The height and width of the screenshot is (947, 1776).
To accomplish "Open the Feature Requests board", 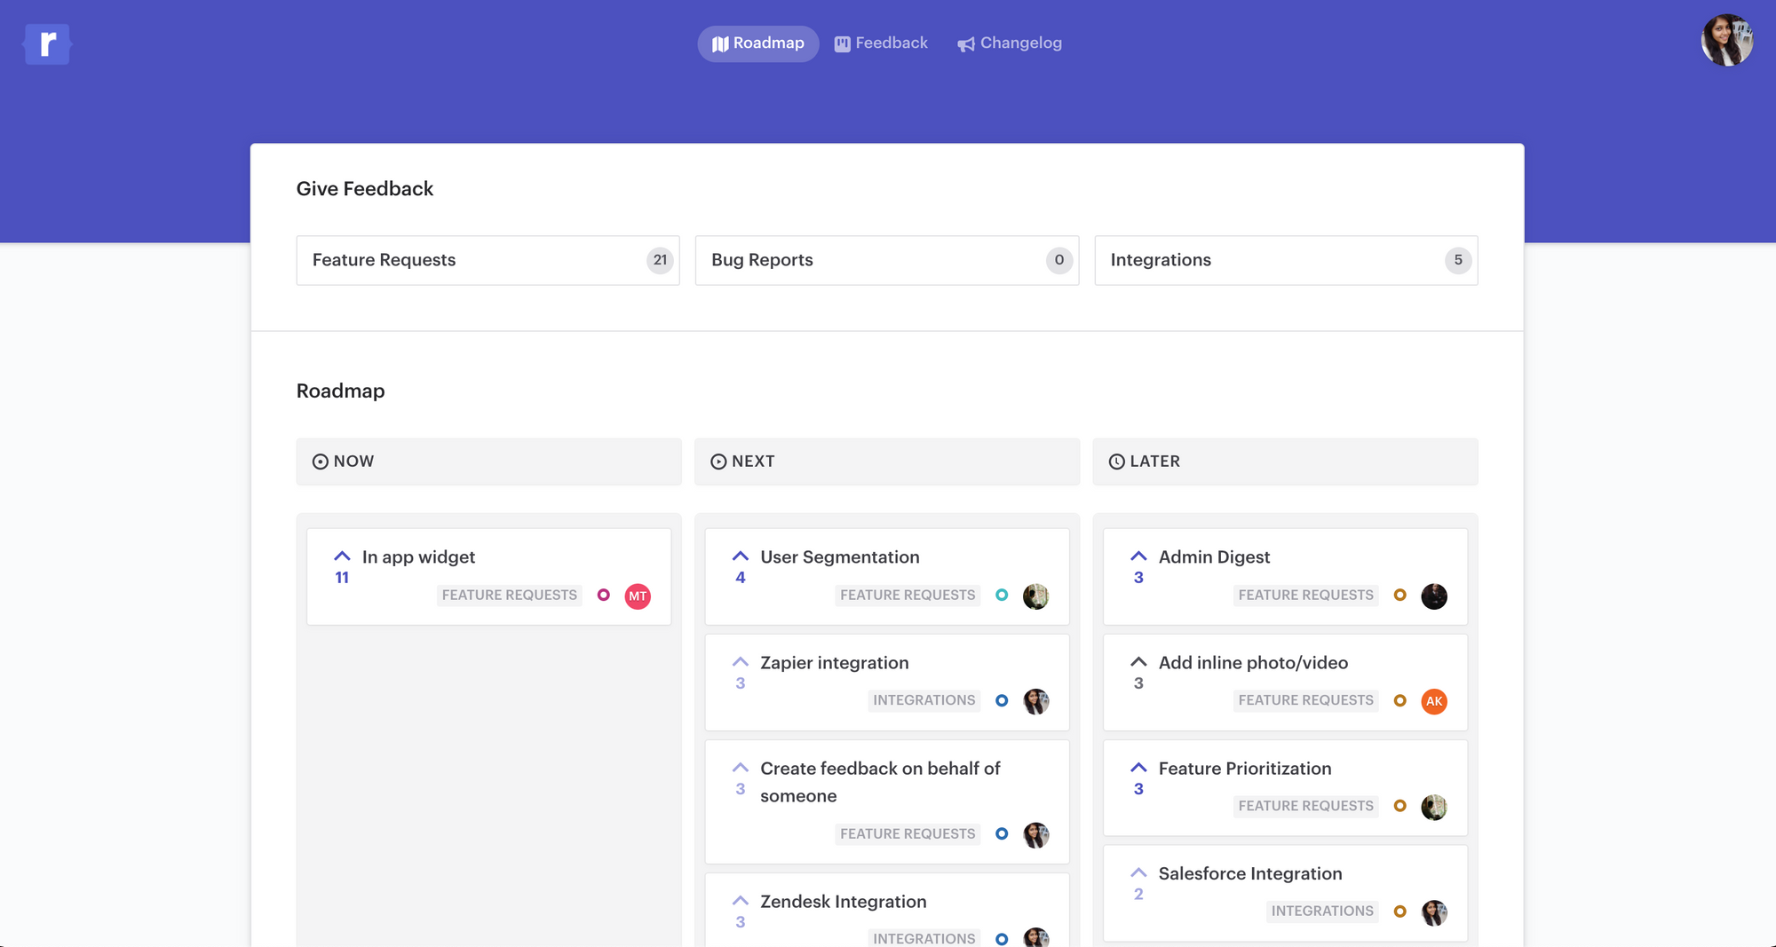I will pos(488,260).
